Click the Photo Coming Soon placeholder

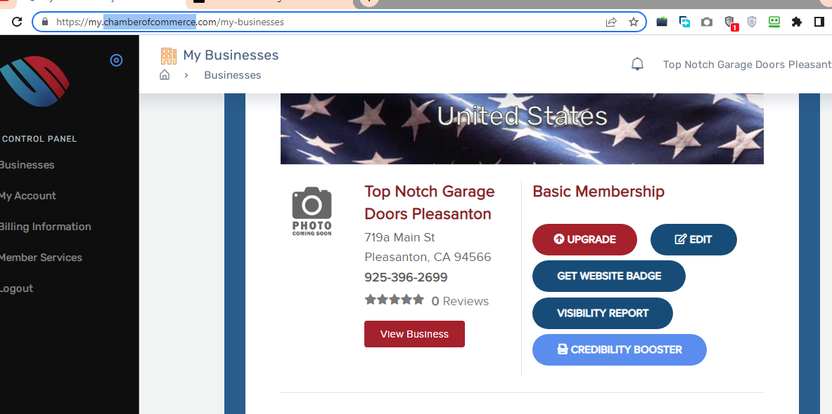coord(312,211)
